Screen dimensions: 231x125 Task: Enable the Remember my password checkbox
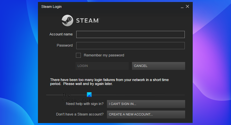coord(79,55)
